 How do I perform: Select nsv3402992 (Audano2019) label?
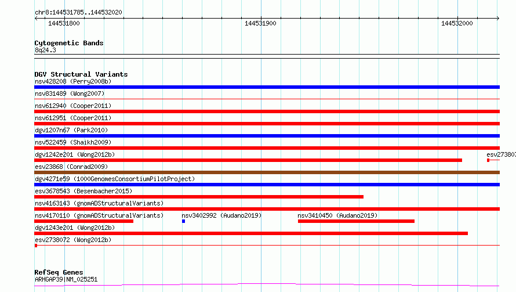point(221,215)
